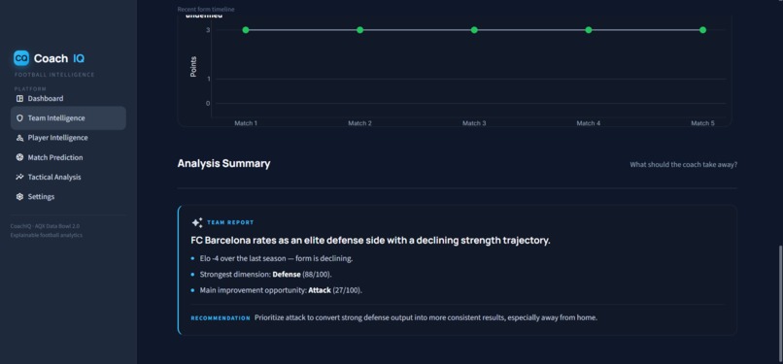Click 'Explainable football analytics' footer text

(47, 235)
